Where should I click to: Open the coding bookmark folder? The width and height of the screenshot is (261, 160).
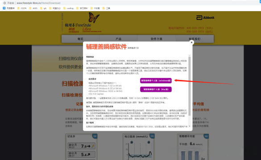pos(68,8)
